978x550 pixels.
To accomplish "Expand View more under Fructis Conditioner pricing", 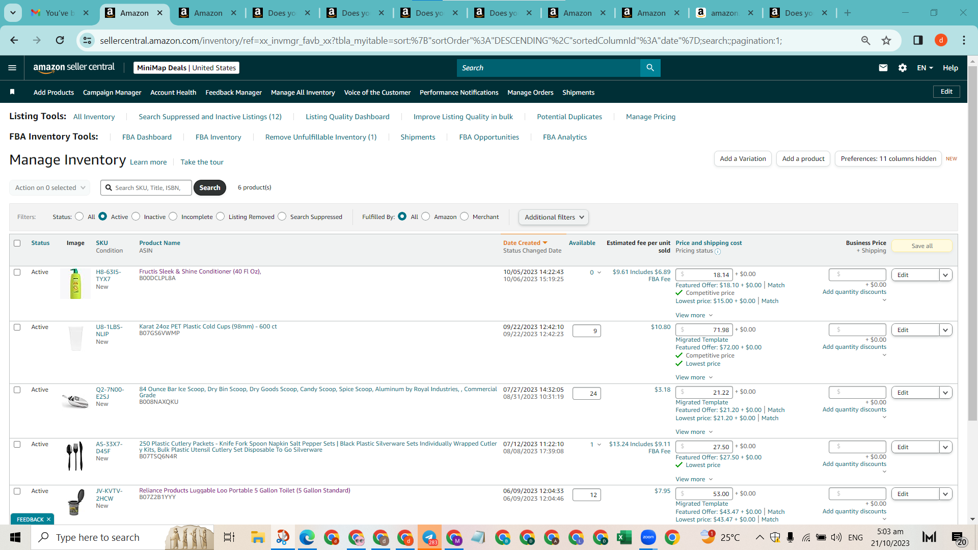I will (694, 315).
